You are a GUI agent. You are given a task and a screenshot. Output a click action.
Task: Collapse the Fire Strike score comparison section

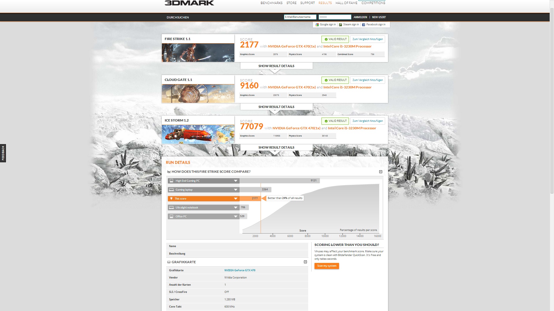[x=381, y=172]
